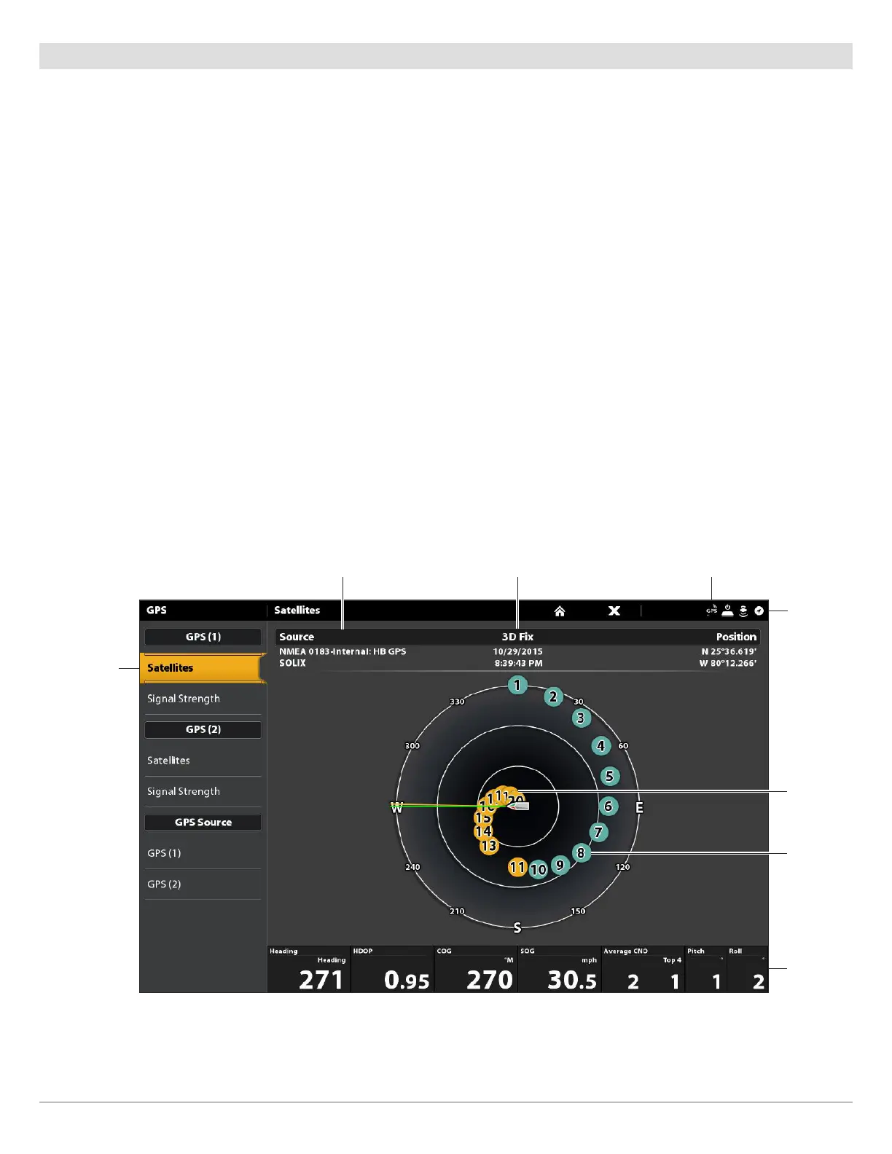Select satellite 8 marker on sky chart
The height and width of the screenshot is (1154, 892).
pos(581,852)
